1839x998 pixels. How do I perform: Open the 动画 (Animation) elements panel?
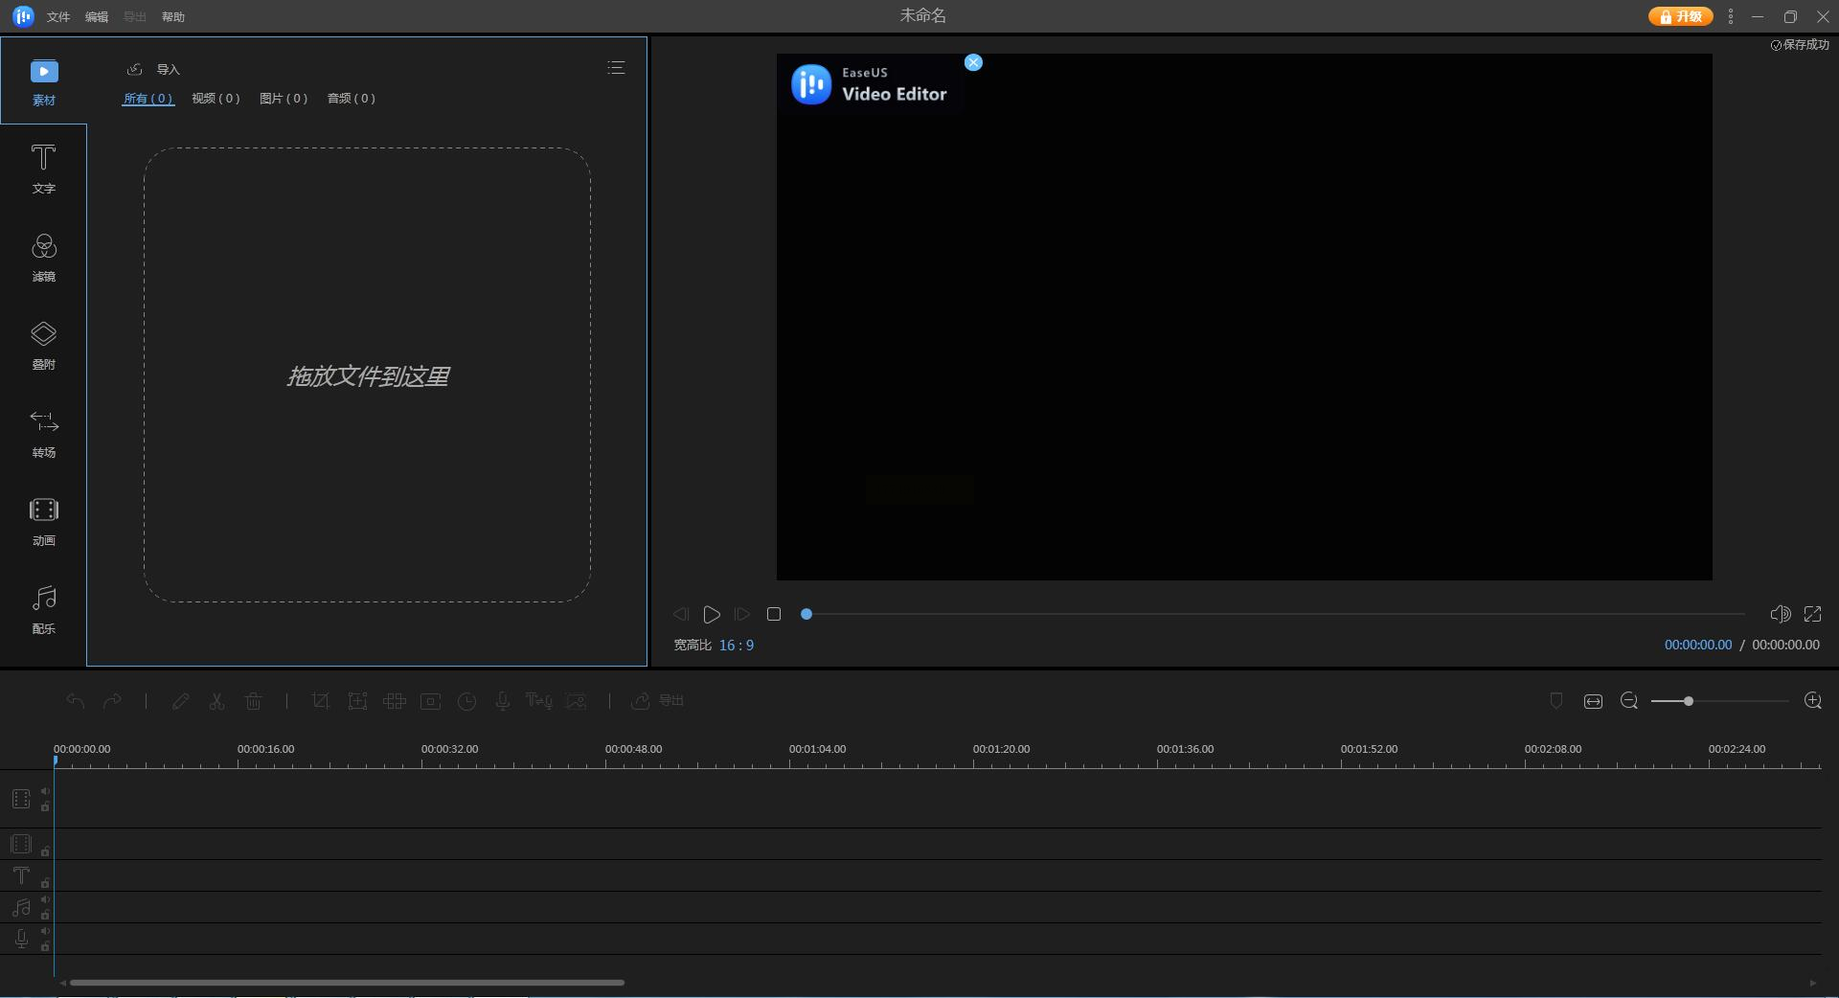point(43,521)
